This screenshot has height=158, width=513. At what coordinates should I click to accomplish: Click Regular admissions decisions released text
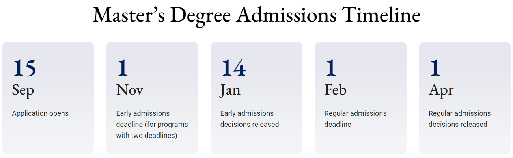[460, 119]
